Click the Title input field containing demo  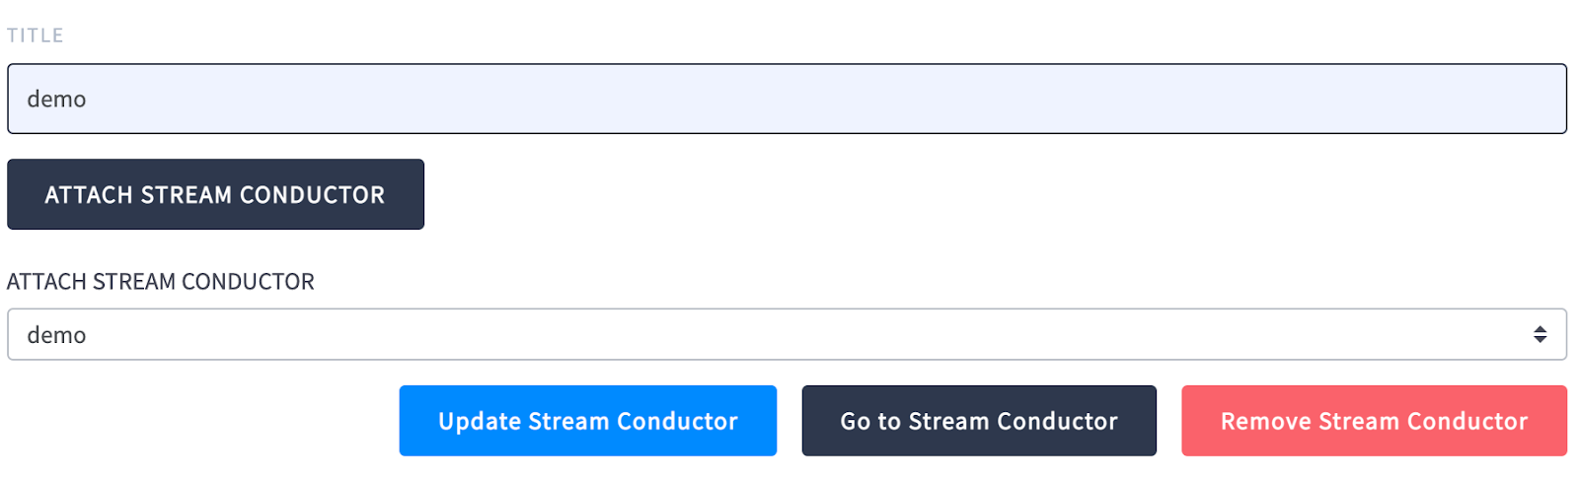point(787,99)
